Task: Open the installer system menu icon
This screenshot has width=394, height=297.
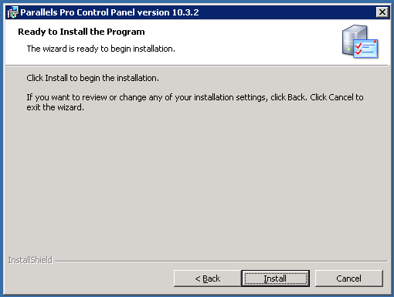Action: 12,12
